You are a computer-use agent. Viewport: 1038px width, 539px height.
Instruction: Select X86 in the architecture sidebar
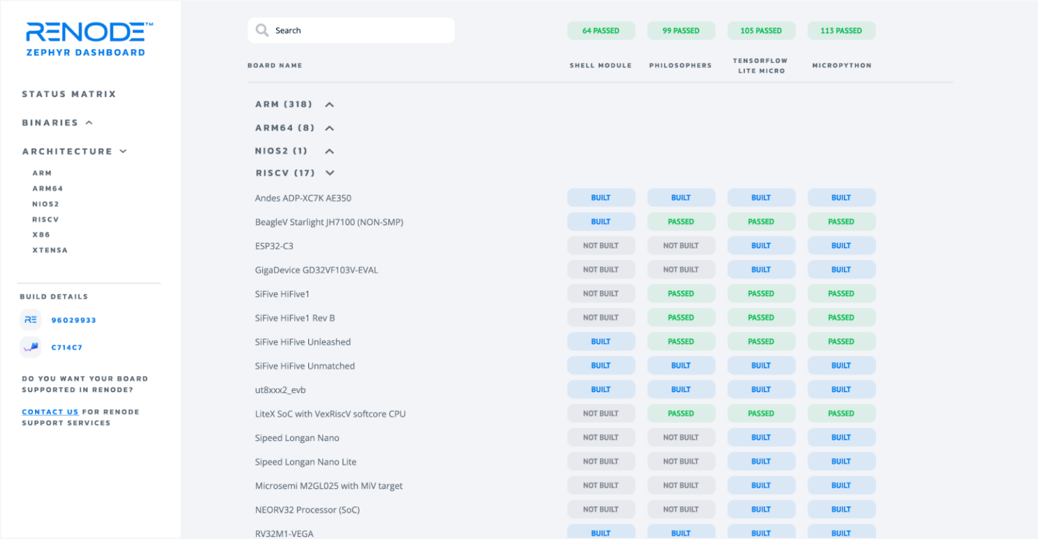42,234
